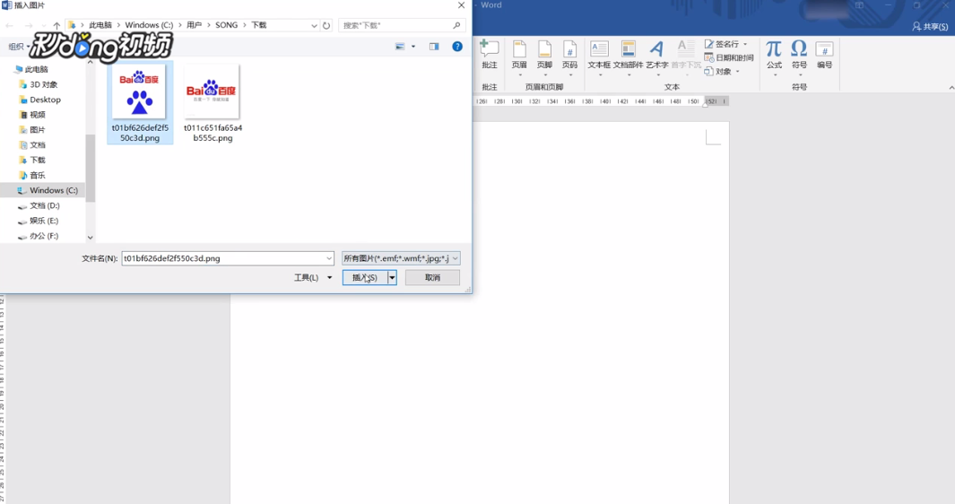The width and height of the screenshot is (955, 504).
Task: Open 签名行 dropdown arrow in Word
Action: tap(745, 44)
